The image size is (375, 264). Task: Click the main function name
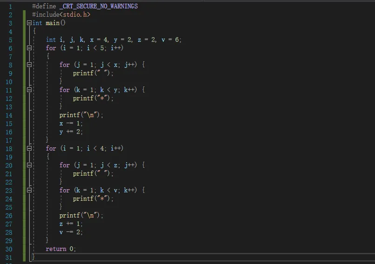tap(53, 23)
